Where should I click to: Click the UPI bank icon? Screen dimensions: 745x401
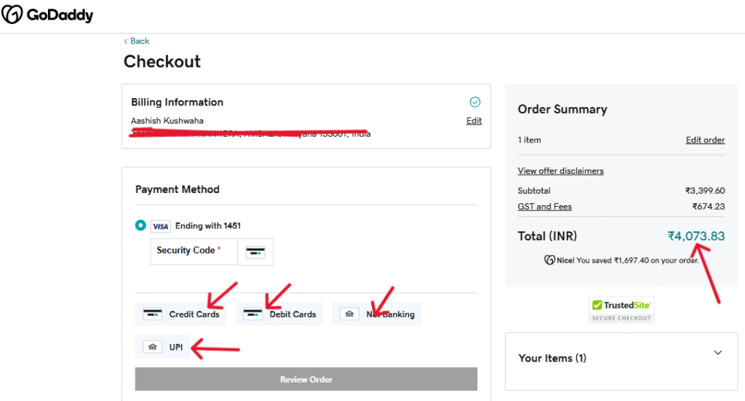(x=153, y=347)
